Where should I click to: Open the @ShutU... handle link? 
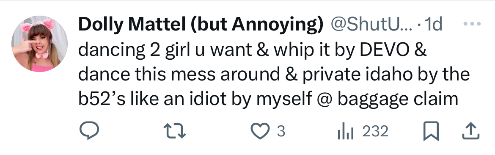click(x=371, y=24)
